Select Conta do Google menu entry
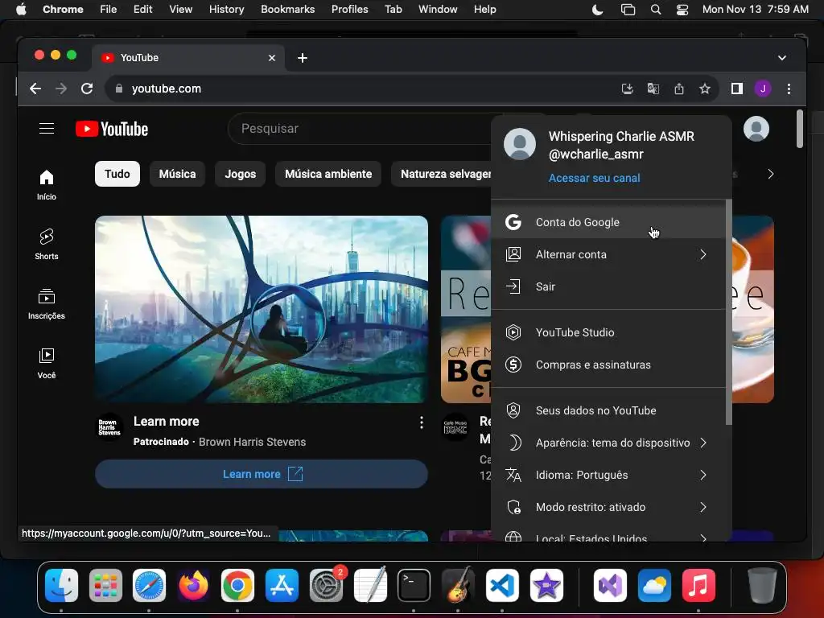The width and height of the screenshot is (824, 618). (x=608, y=222)
